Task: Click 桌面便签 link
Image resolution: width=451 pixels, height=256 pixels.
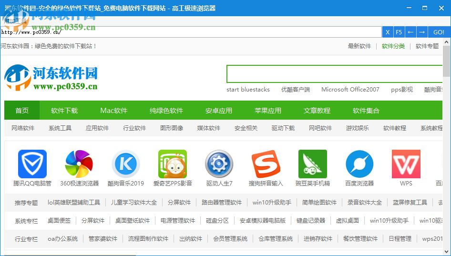Action: (59, 221)
